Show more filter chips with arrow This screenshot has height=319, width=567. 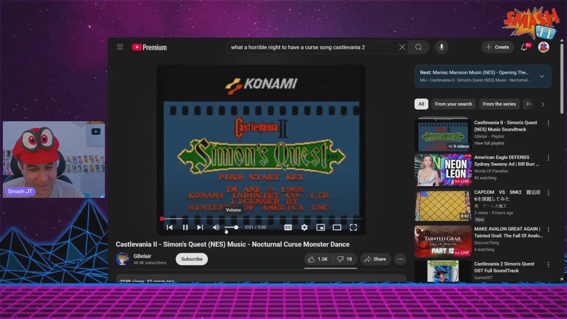543,104
